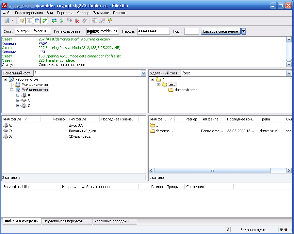294x234 pixels.
Task: Open the Site Manager toolbar icon
Action: point(7,21)
